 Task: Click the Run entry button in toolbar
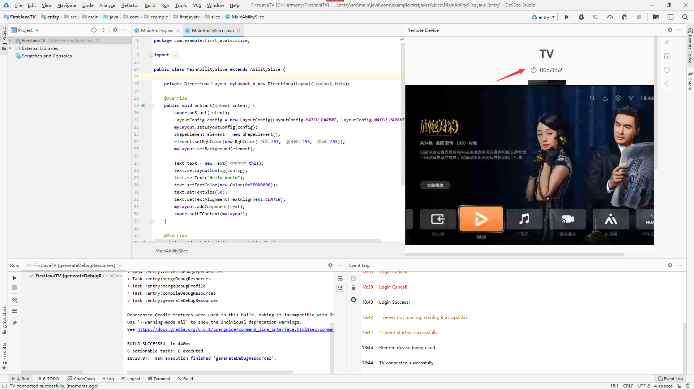click(x=566, y=17)
